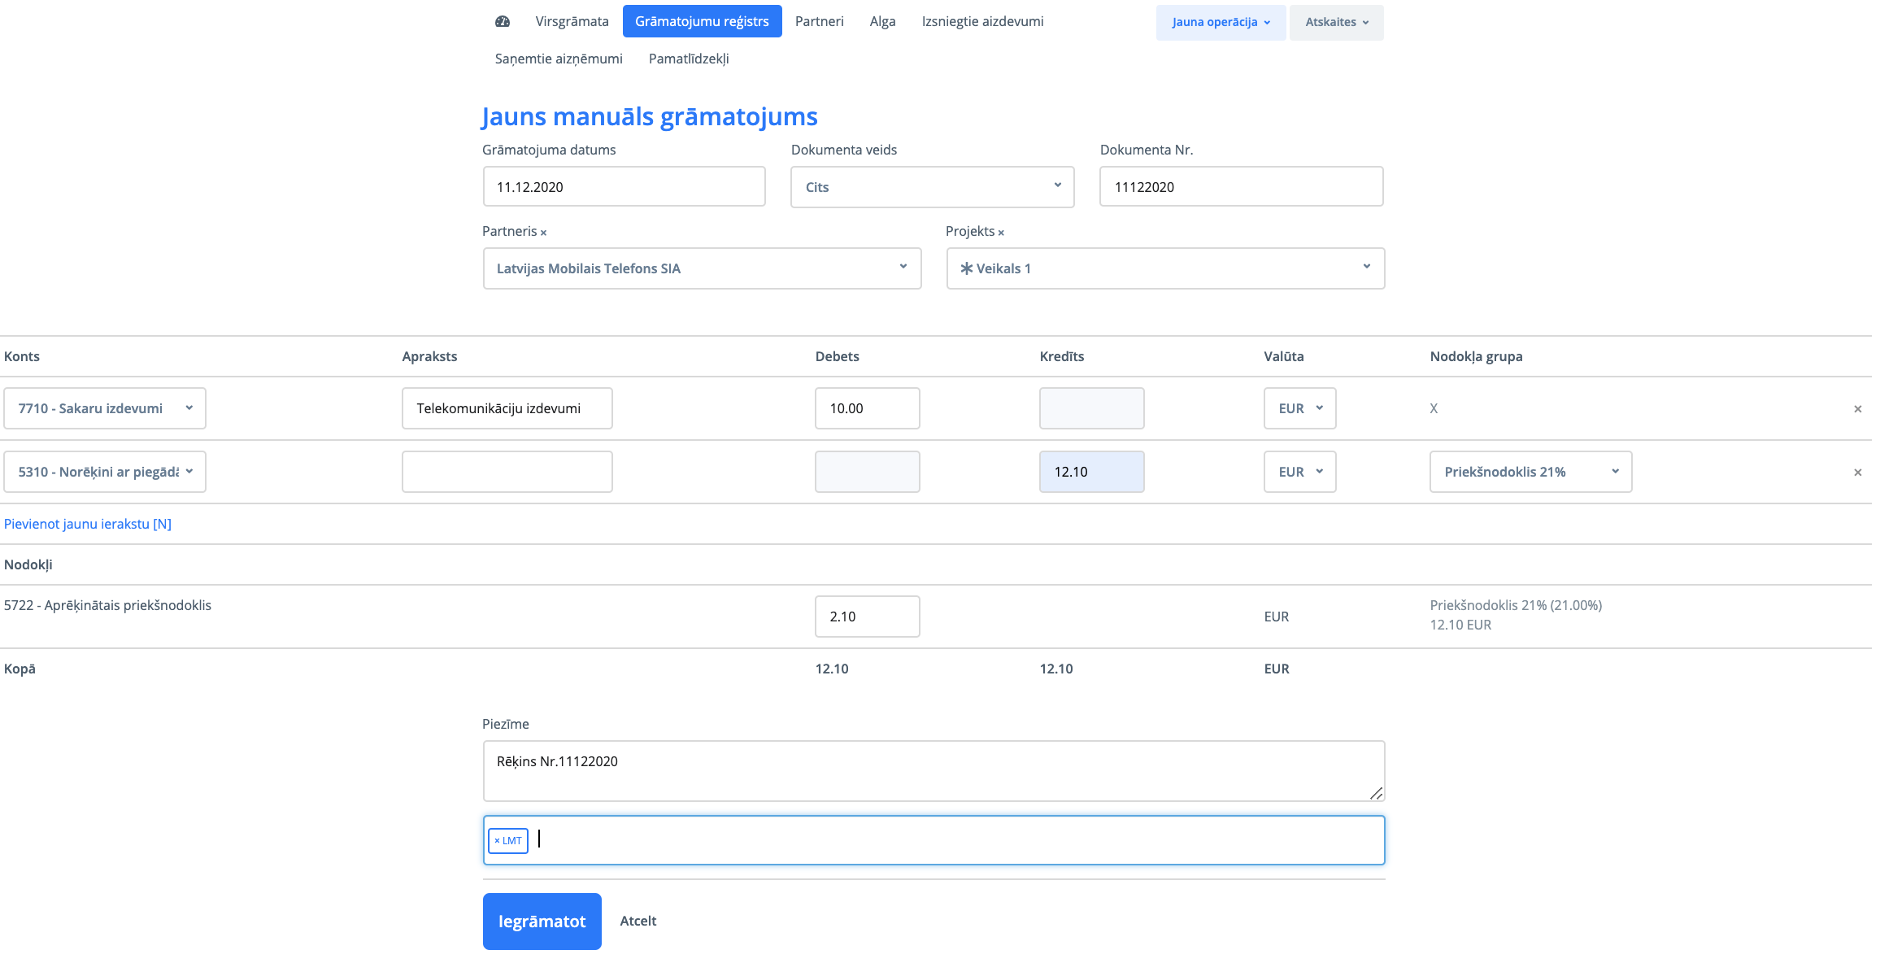This screenshot has width=1880, height=963.
Task: Open the Priekšnodoklis 21% tax group dropdown
Action: (x=1530, y=472)
